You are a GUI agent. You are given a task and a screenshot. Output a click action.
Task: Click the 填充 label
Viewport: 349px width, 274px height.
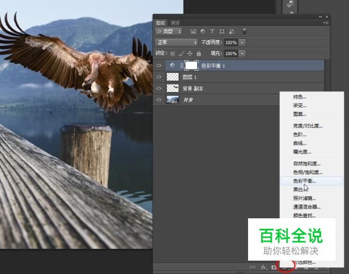(216, 54)
